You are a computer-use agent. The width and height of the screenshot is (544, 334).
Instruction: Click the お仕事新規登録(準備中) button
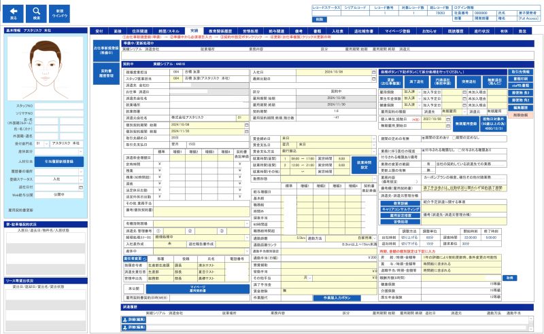pyautogui.click(x=106, y=51)
